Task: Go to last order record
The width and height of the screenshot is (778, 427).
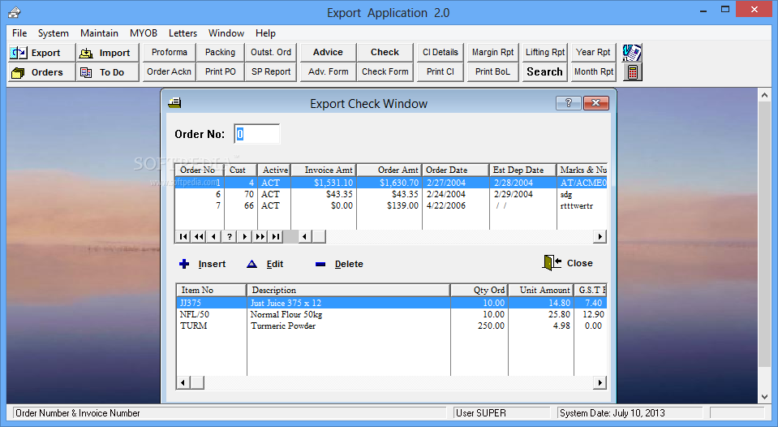Action: (275, 237)
